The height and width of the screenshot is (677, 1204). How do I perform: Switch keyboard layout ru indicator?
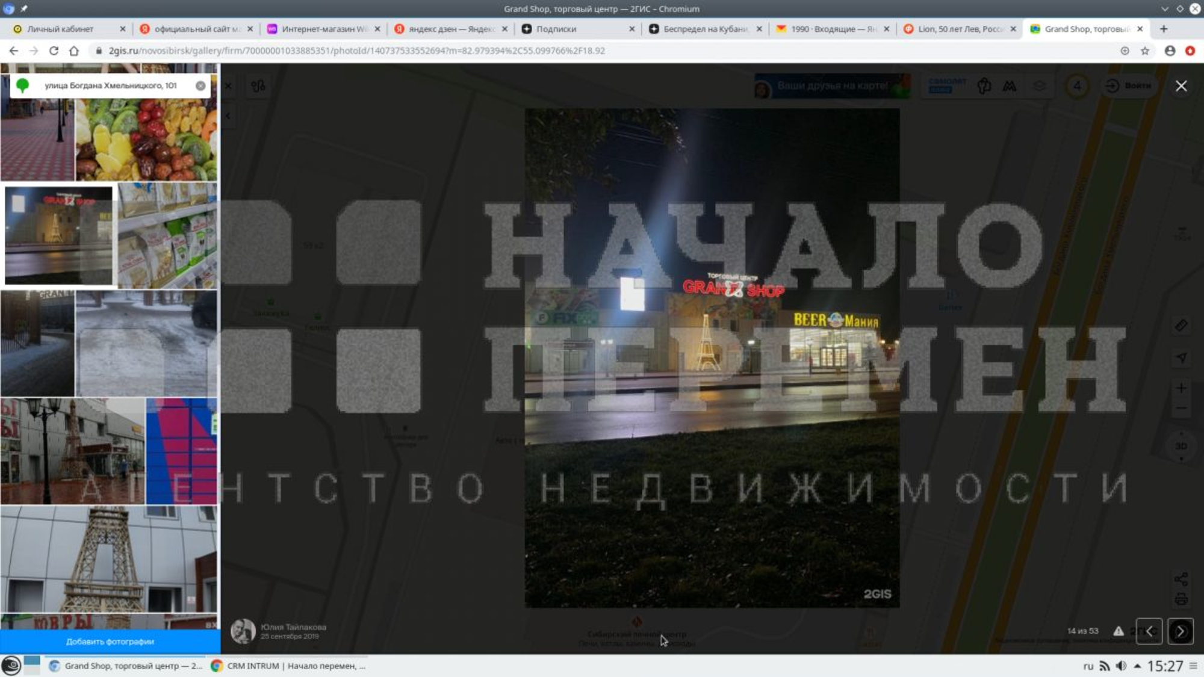[x=1088, y=666]
